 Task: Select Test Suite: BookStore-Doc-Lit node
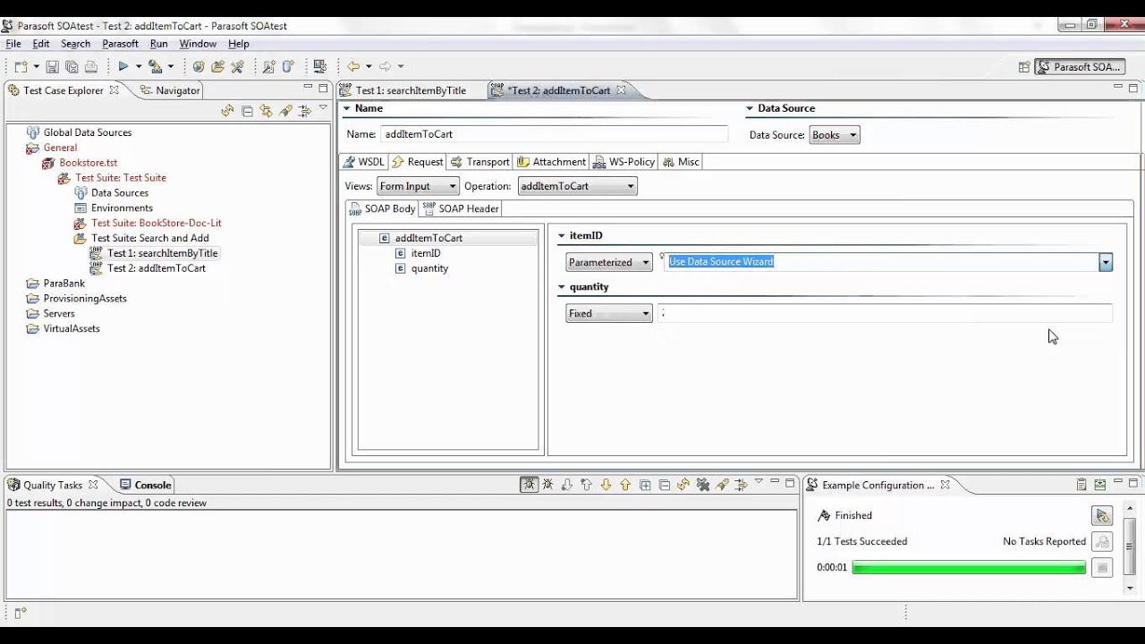point(157,224)
